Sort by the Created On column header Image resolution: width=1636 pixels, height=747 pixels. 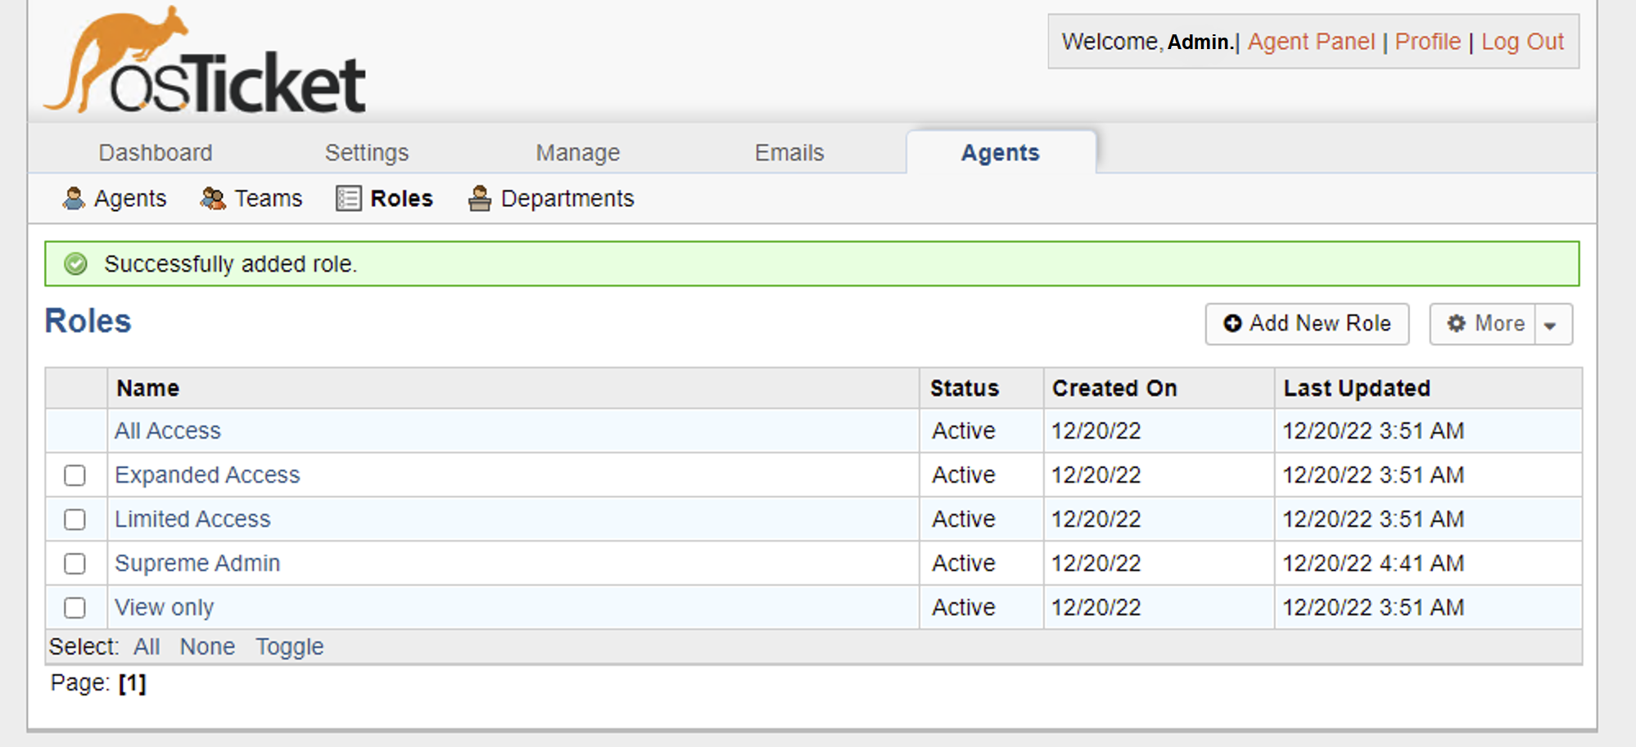[x=1114, y=388]
